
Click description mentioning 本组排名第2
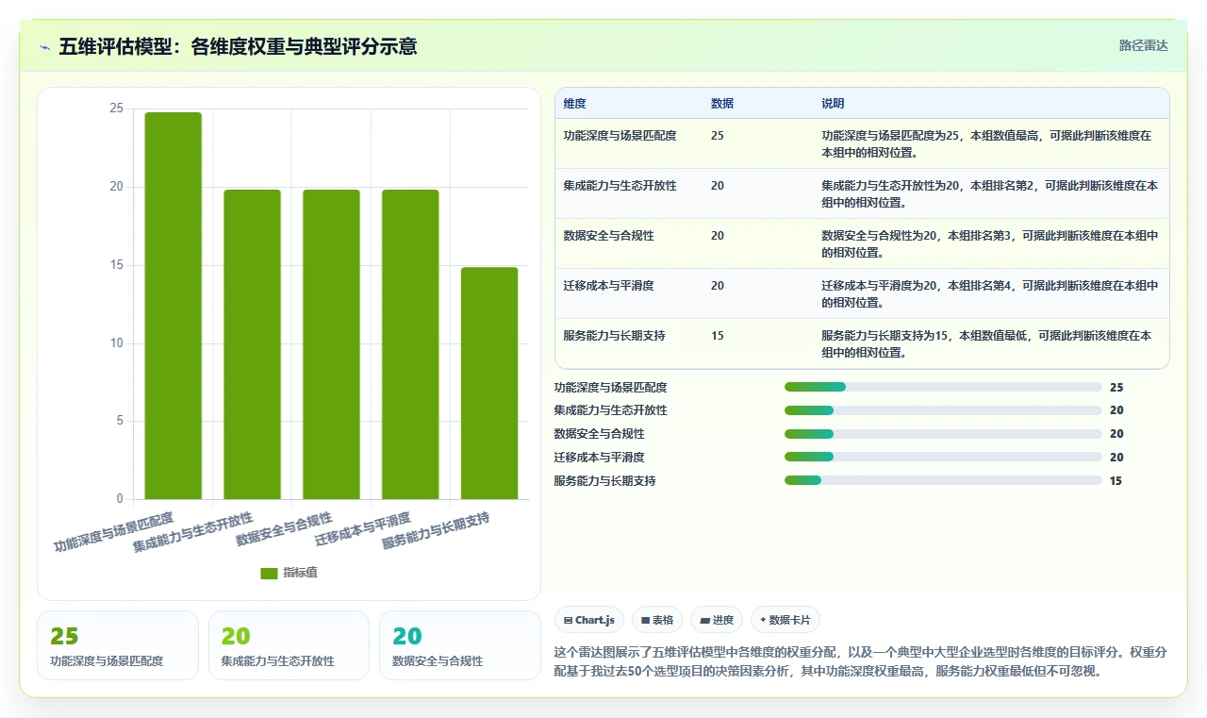[990, 194]
